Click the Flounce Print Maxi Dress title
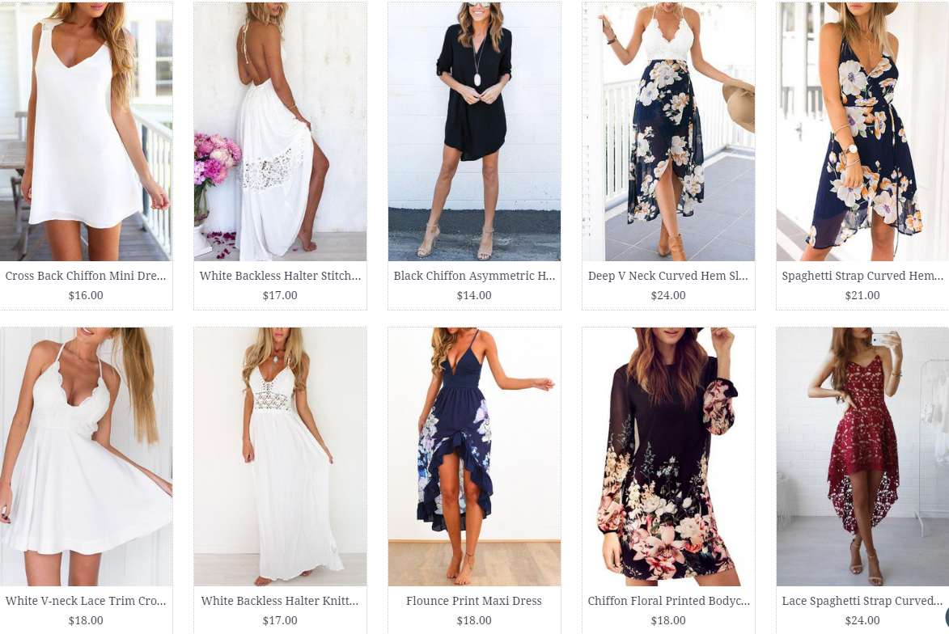This screenshot has width=949, height=634. (x=474, y=601)
